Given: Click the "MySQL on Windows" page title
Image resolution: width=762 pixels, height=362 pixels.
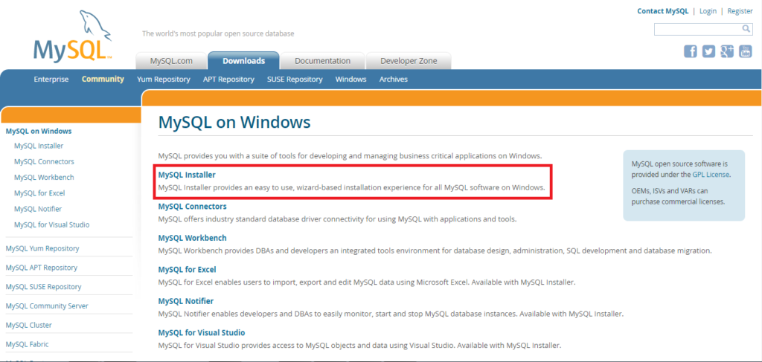Looking at the screenshot, I should (x=234, y=122).
